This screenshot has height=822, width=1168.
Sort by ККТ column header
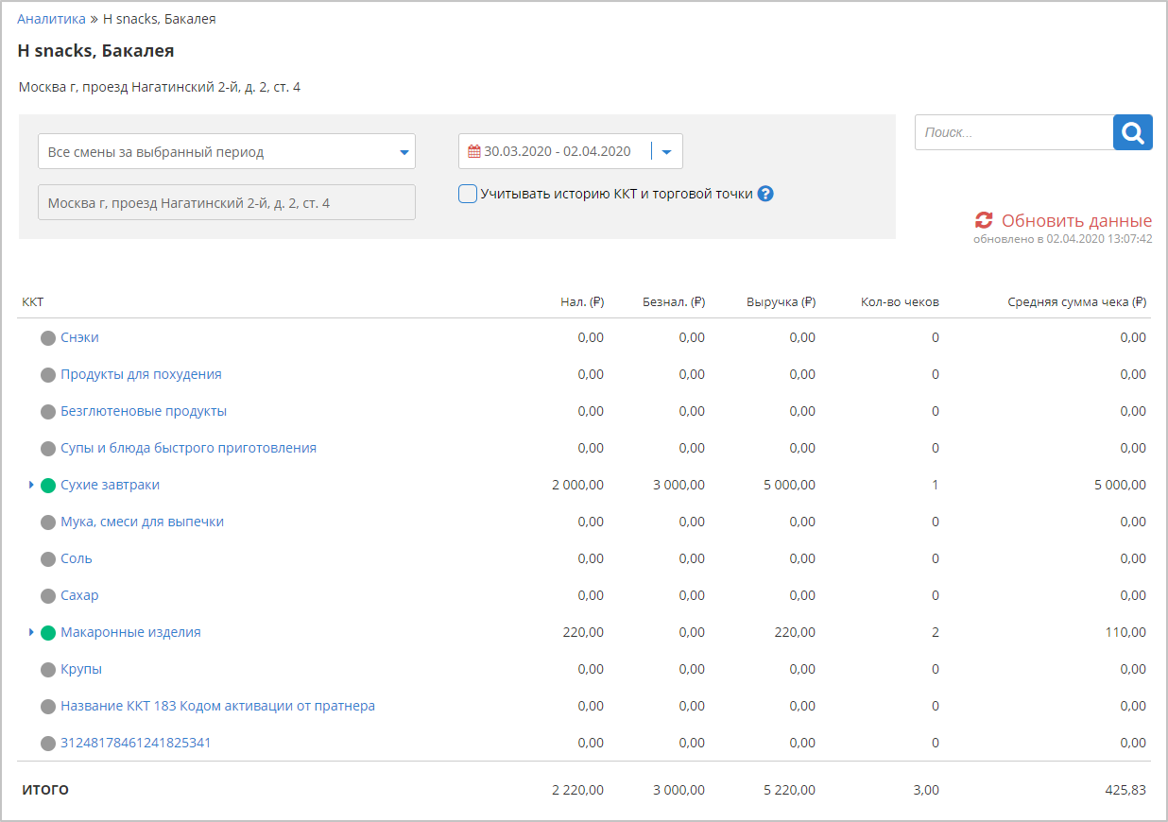(x=33, y=302)
